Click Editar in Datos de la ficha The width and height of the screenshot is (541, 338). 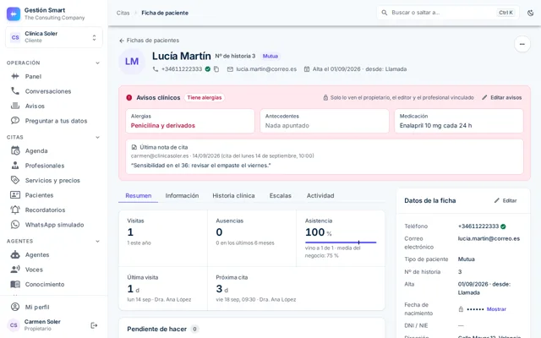[x=505, y=200]
